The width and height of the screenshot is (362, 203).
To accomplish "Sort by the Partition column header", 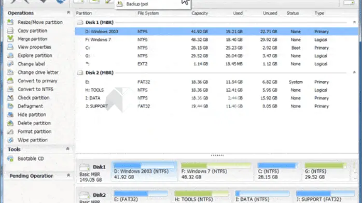I will pyautogui.click(x=84, y=13).
